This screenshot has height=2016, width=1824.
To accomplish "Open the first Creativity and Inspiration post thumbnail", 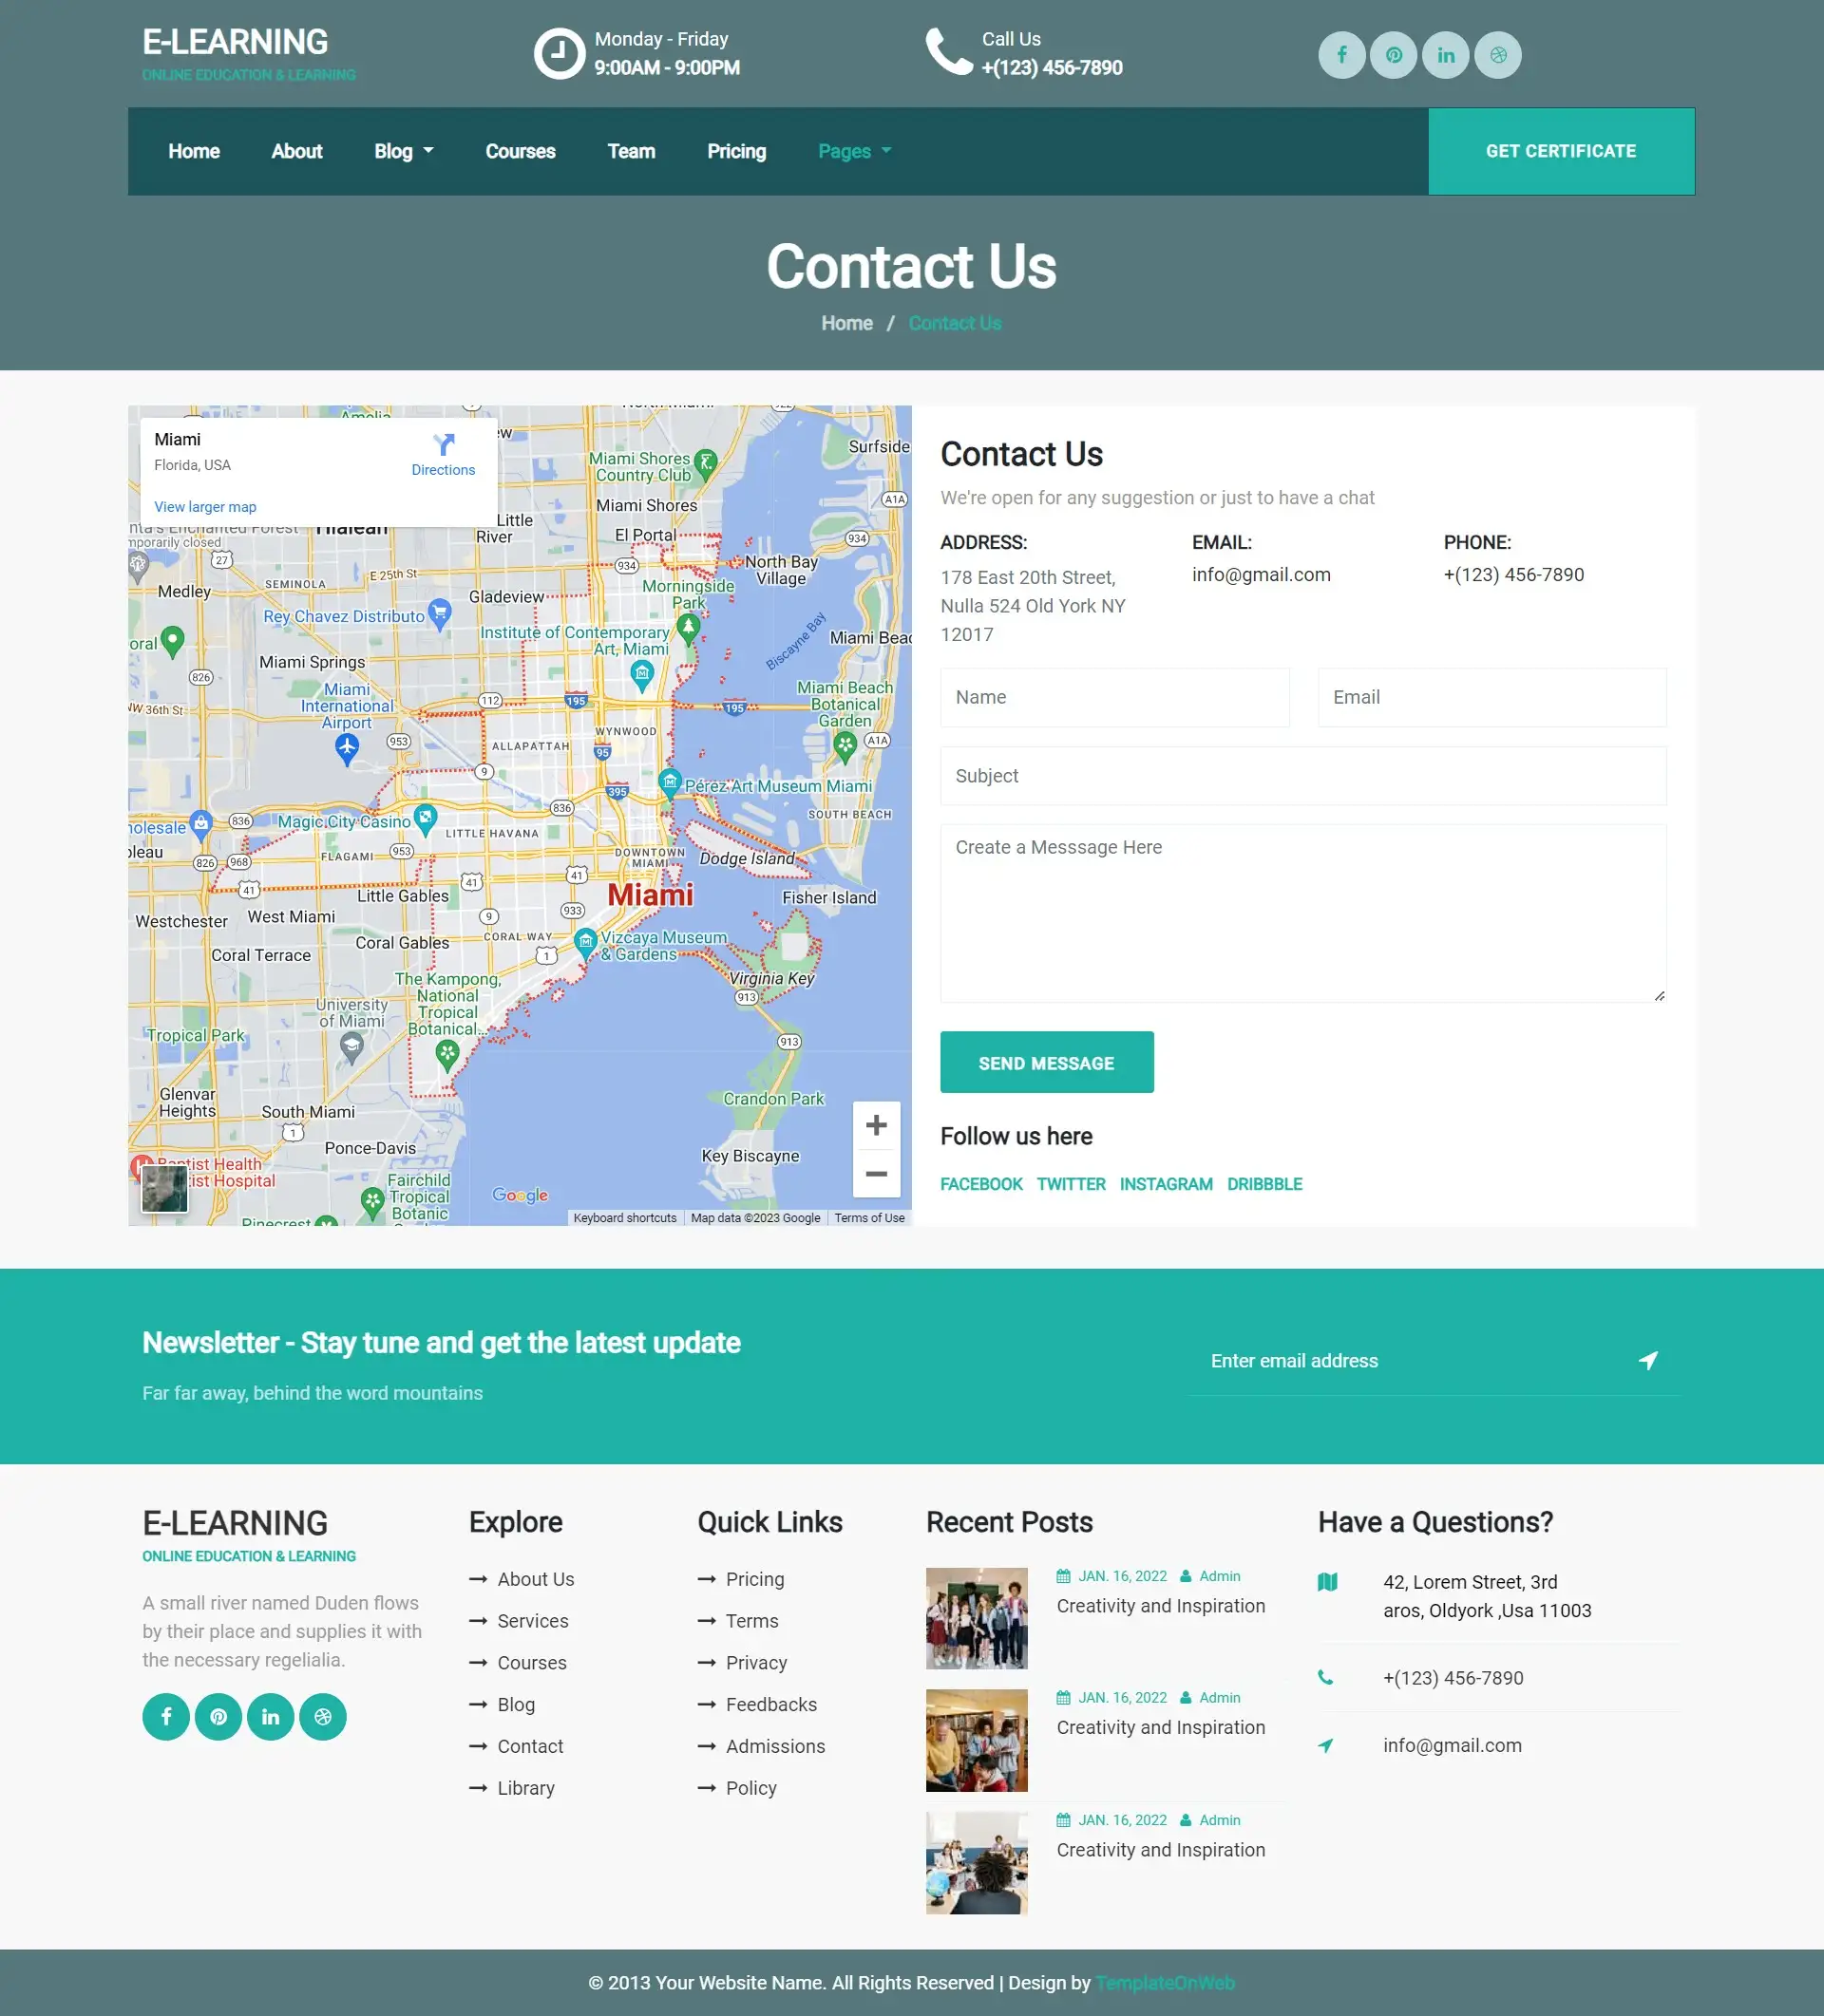I will click(x=977, y=1618).
